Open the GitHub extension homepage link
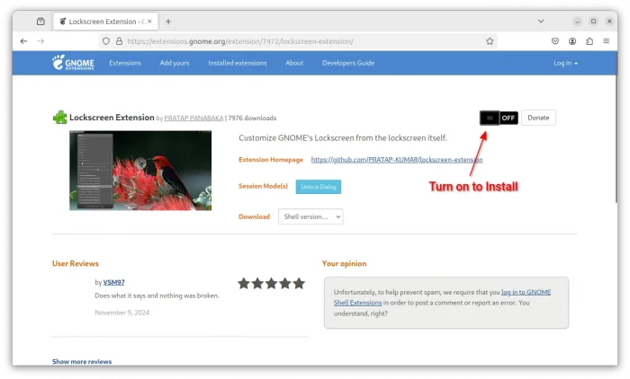630x379 pixels. [397, 160]
